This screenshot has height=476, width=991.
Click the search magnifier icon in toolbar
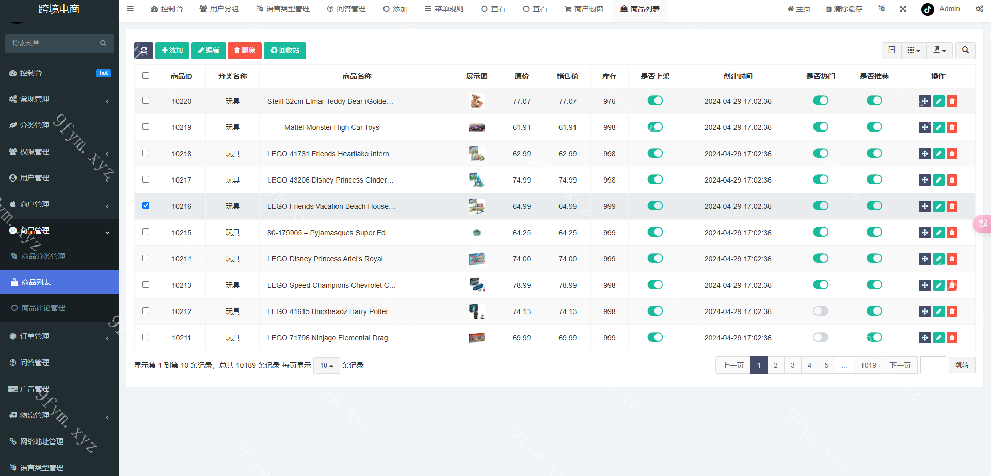[x=965, y=51]
